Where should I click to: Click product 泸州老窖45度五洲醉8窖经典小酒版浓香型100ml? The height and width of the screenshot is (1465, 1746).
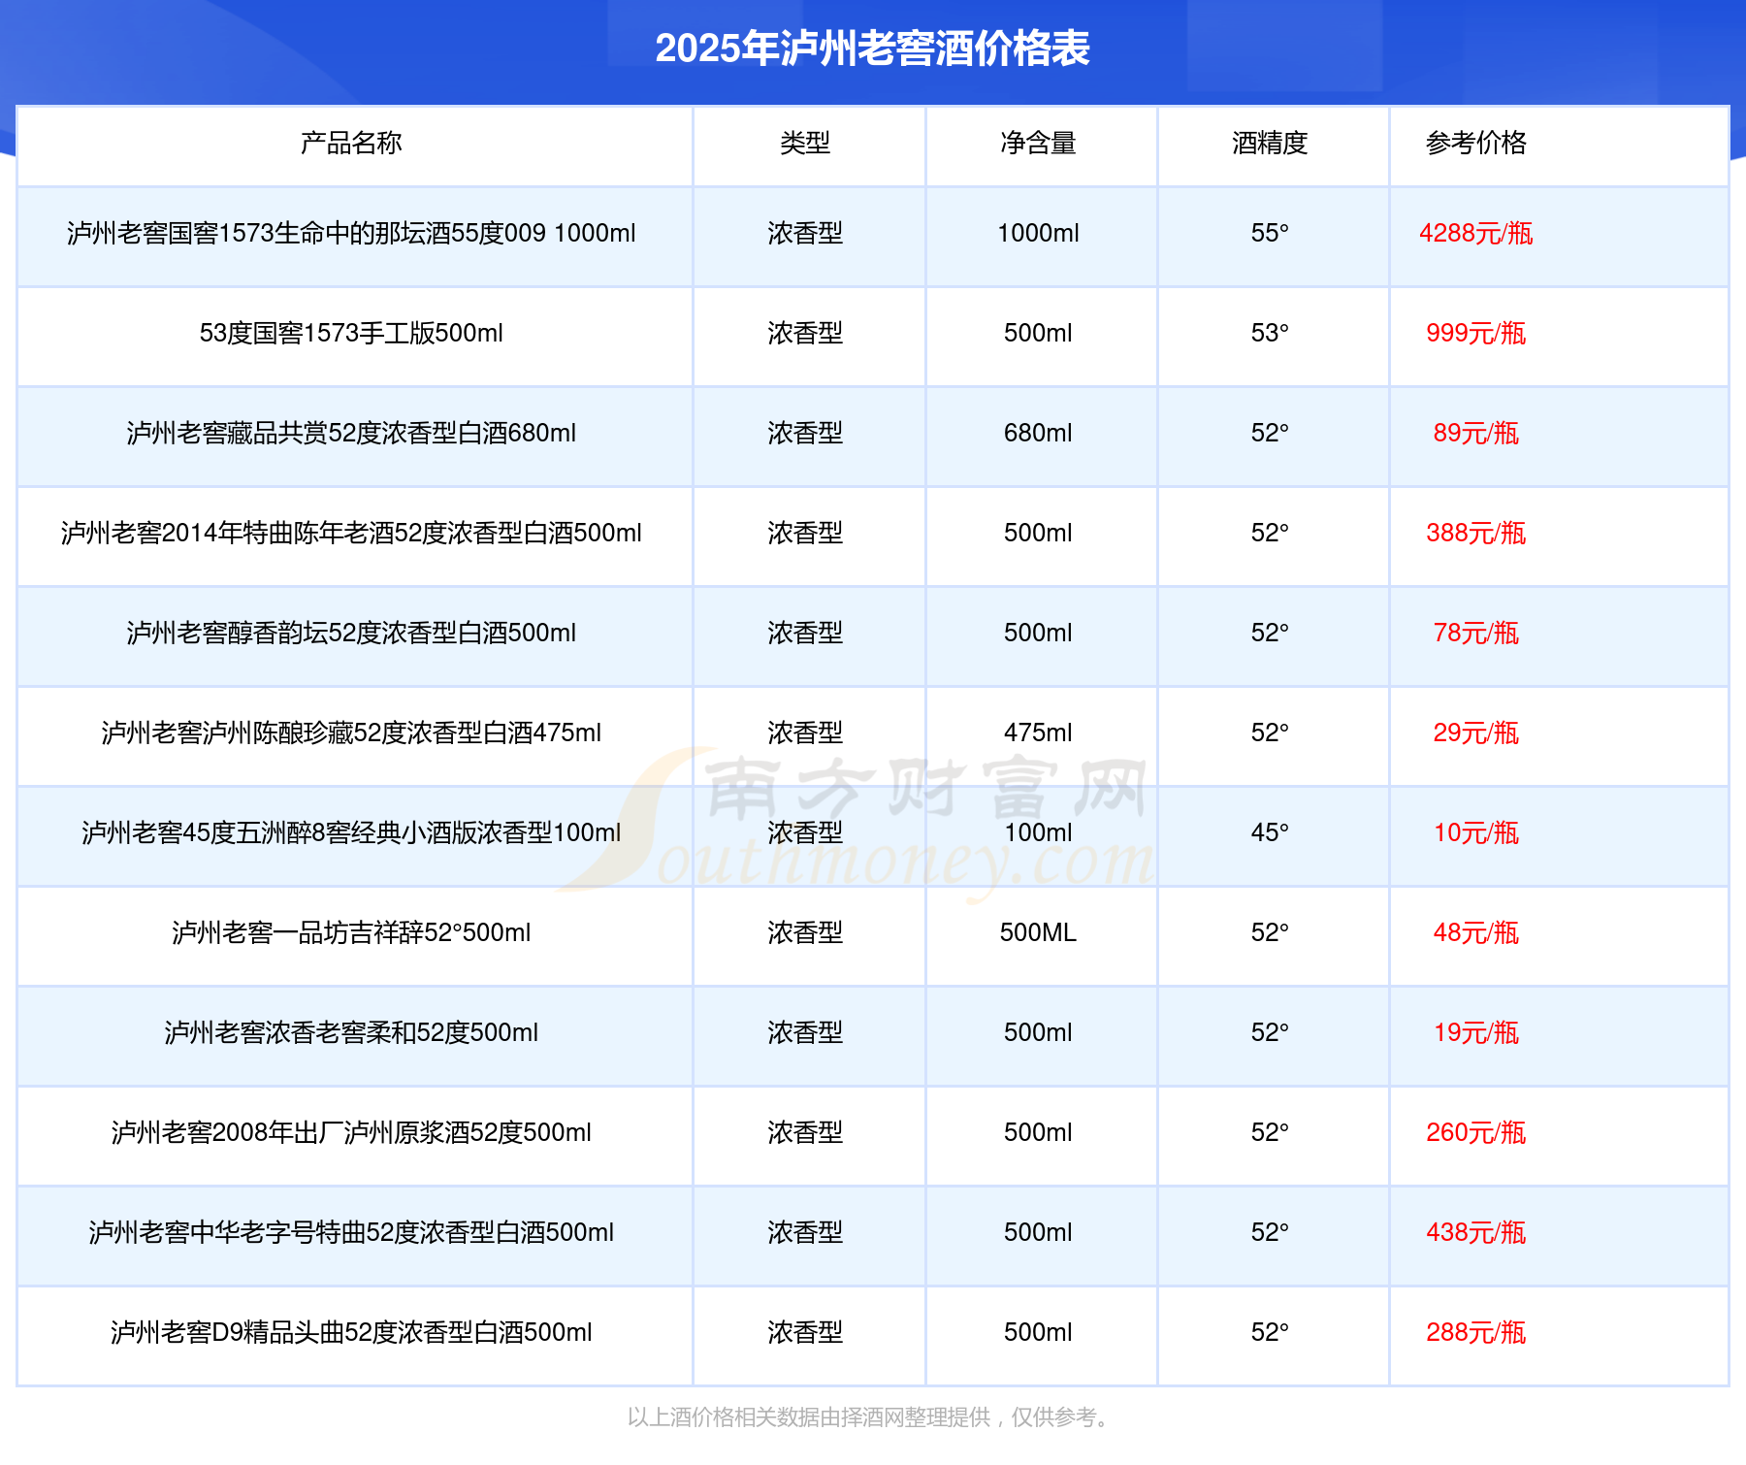tap(351, 833)
